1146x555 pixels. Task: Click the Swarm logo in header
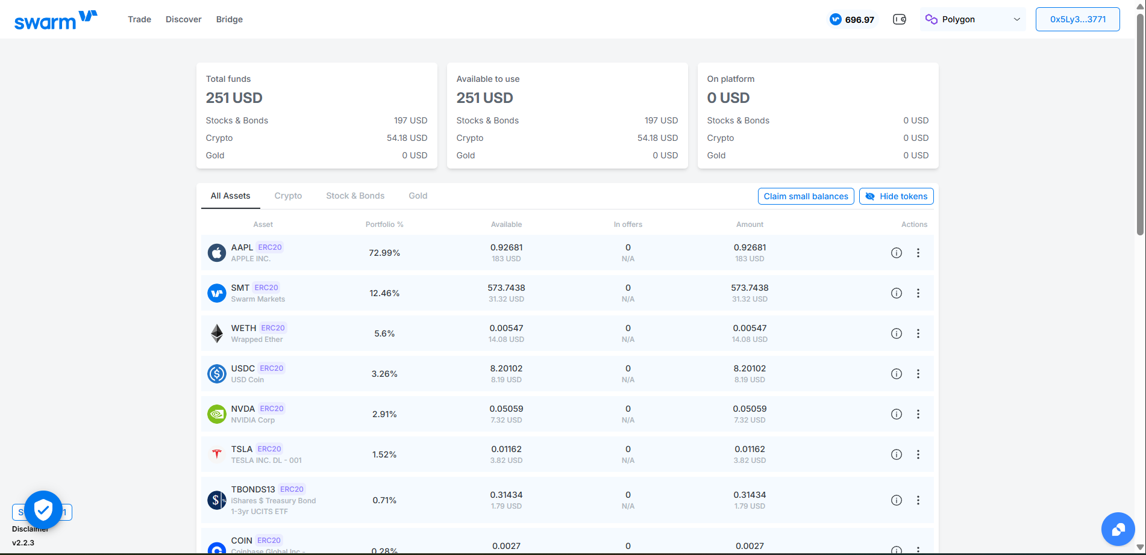pos(55,20)
